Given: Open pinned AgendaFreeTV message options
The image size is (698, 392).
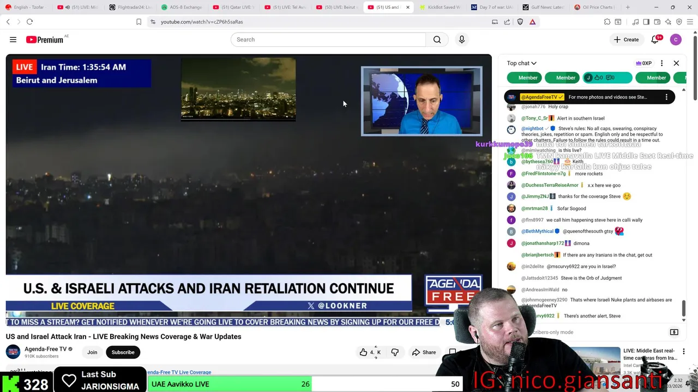Looking at the screenshot, I should point(666,97).
